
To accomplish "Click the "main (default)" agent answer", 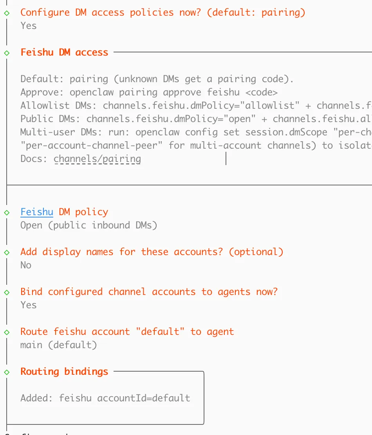I will [x=58, y=345].
